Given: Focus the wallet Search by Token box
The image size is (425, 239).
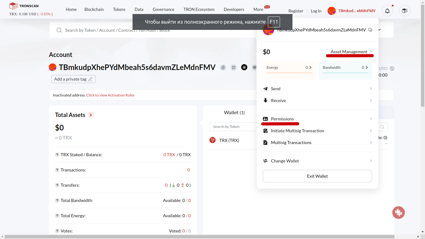Looking at the screenshot, I should coord(233,127).
